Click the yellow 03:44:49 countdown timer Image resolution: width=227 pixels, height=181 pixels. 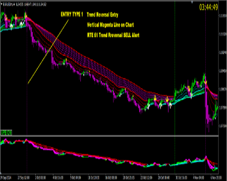208,7
